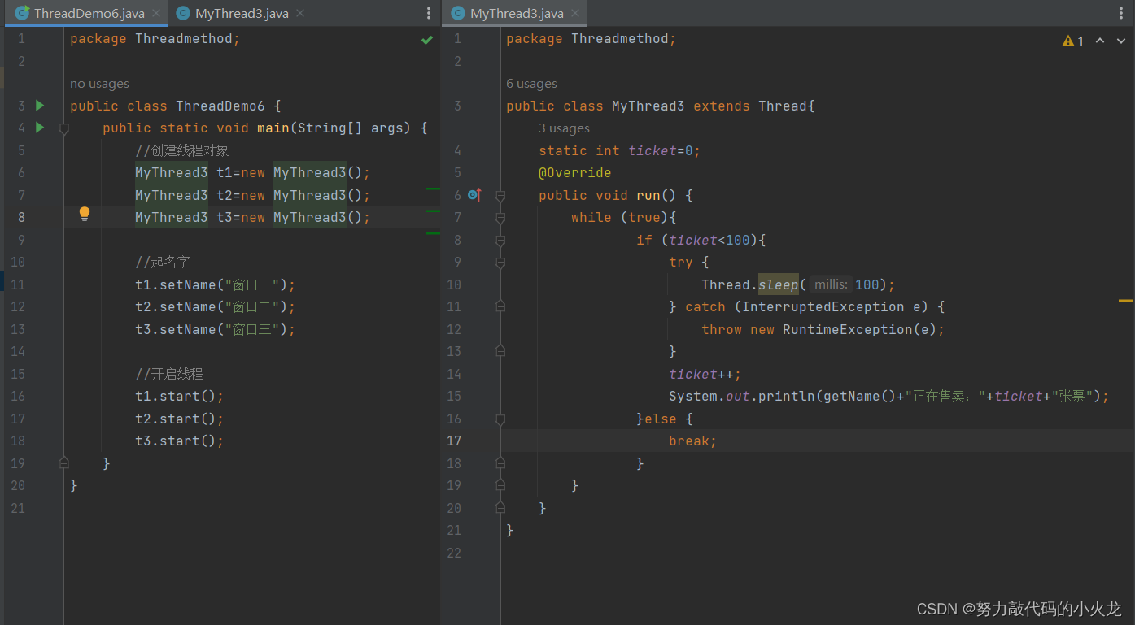Click the t3.start() statement
The image size is (1135, 625).
pos(179,441)
